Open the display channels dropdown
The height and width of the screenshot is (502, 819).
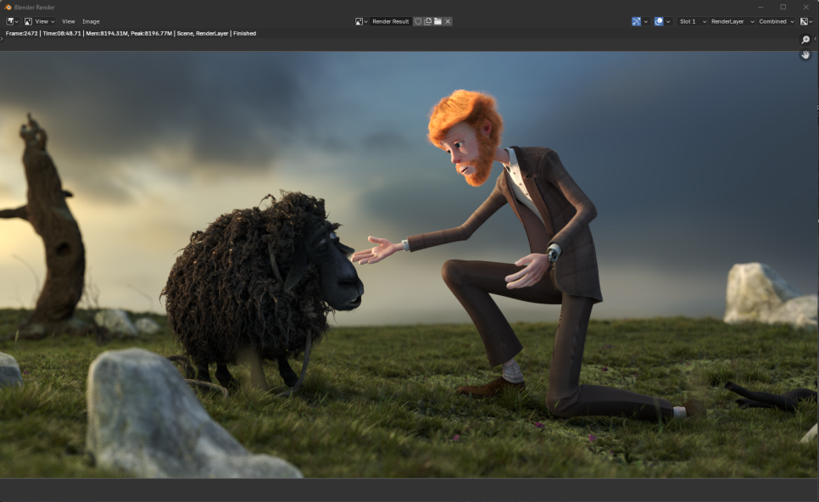tap(806, 21)
